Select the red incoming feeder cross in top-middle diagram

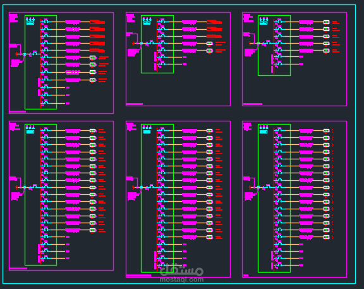tap(133, 43)
